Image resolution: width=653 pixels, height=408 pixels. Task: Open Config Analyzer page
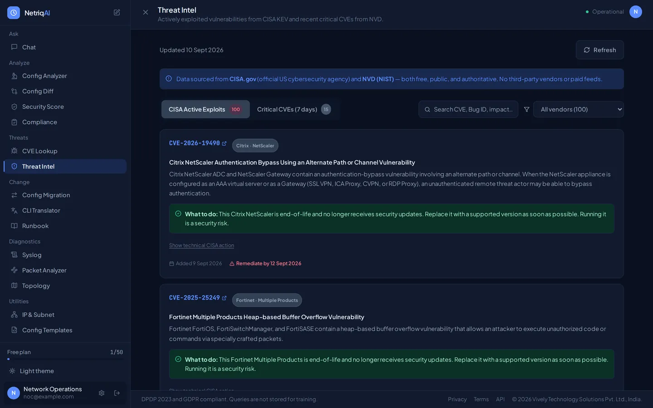[65, 76]
